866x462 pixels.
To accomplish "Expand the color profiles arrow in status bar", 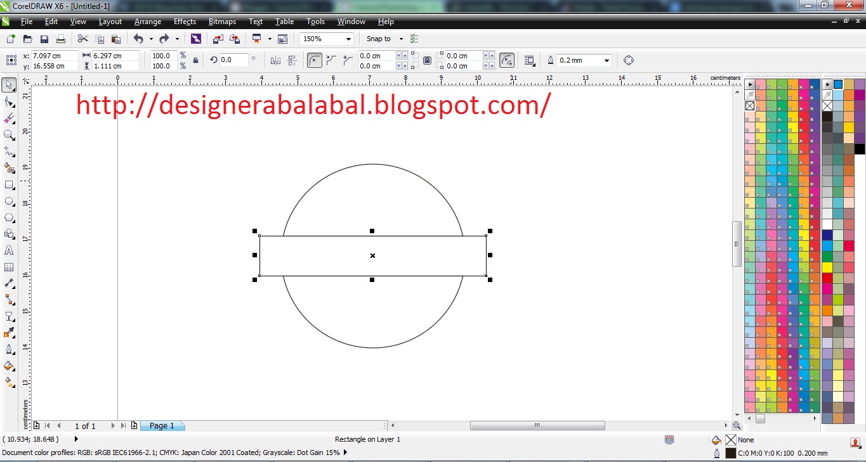I will pos(345,452).
